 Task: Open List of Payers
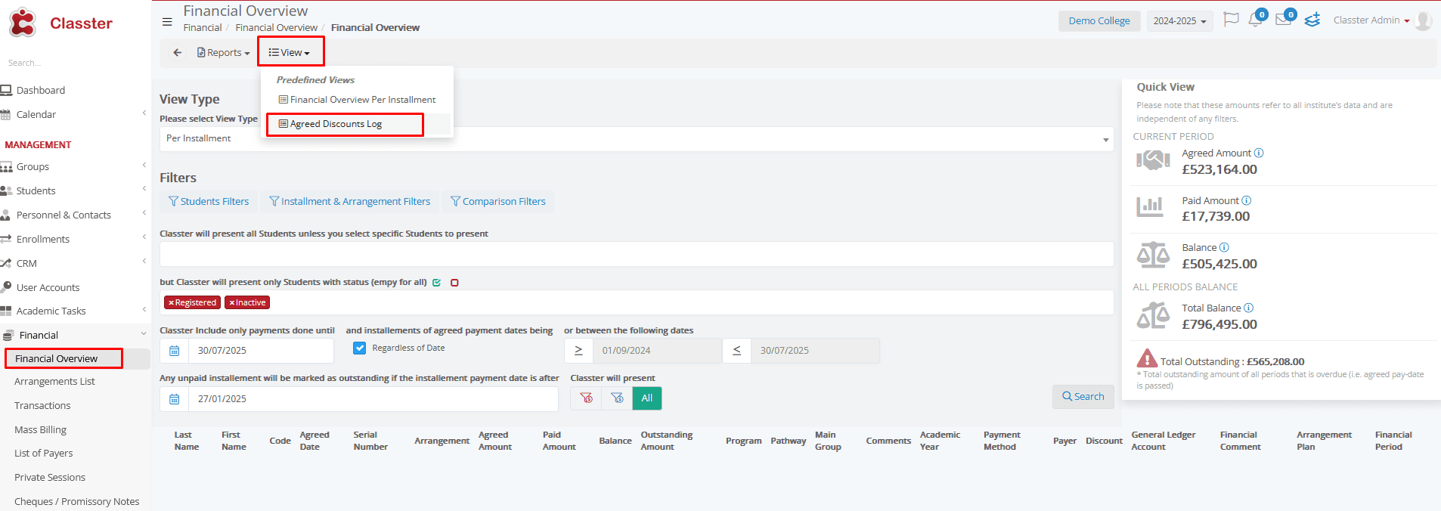(x=44, y=454)
